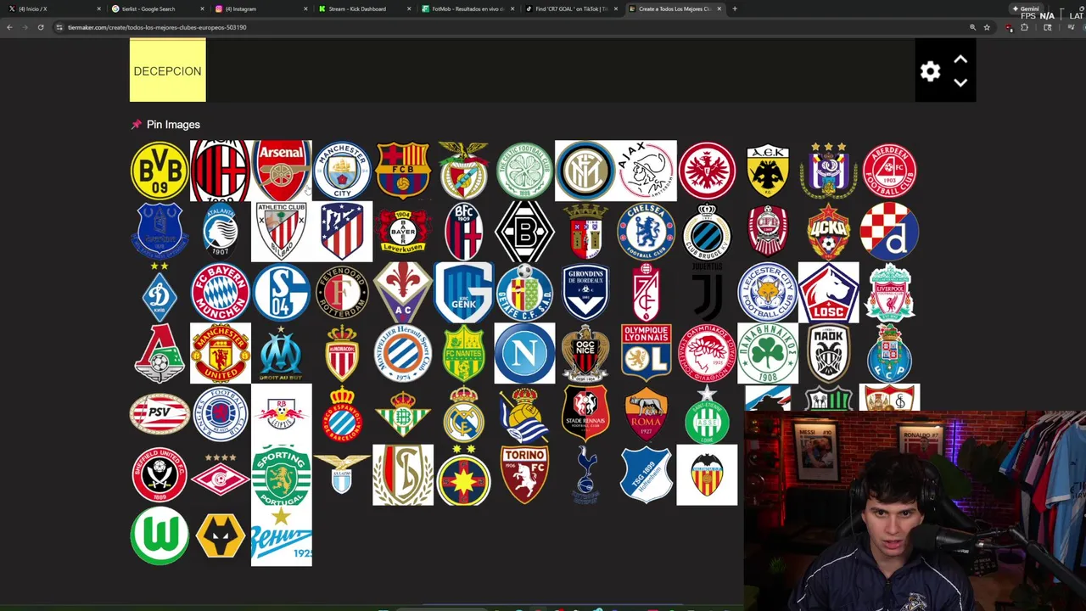Pick the Olympique Lyonnais logo
The height and width of the screenshot is (611, 1086).
coord(647,353)
